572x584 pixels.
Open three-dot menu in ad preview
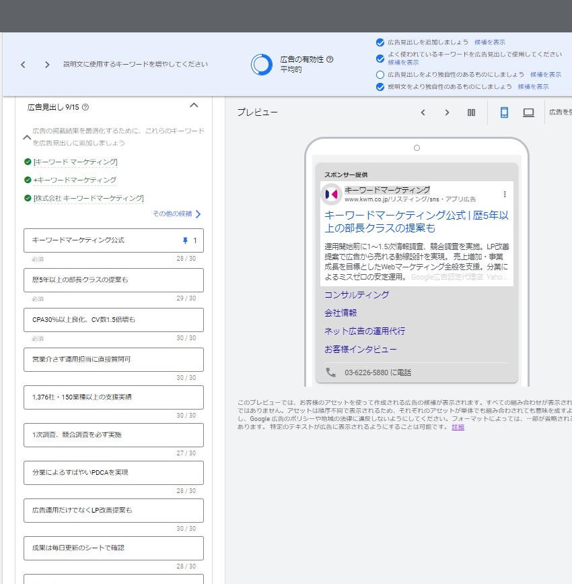coord(505,194)
